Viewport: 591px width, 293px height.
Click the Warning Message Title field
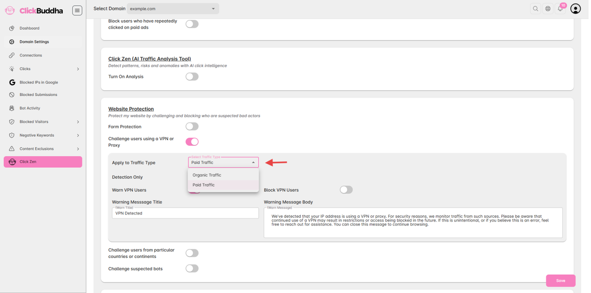[x=185, y=213]
